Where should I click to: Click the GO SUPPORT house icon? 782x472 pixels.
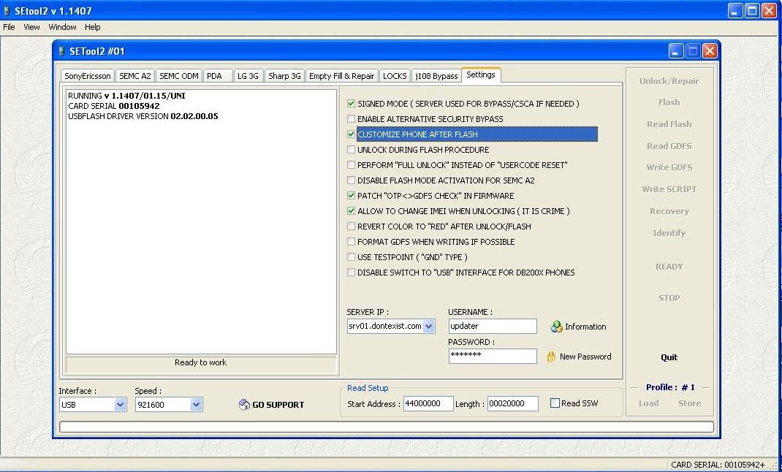click(x=244, y=405)
